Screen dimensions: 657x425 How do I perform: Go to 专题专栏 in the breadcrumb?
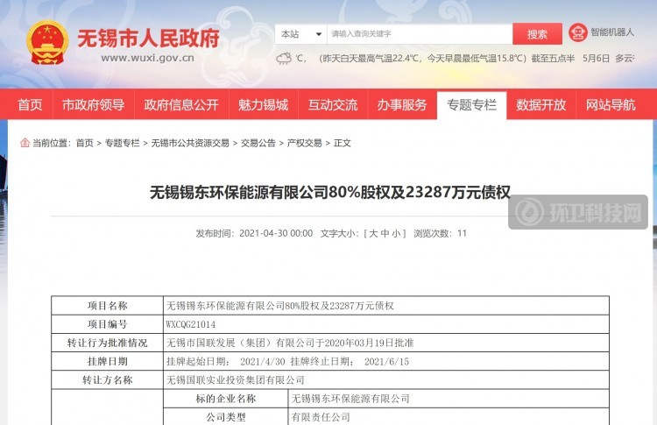click(122, 143)
